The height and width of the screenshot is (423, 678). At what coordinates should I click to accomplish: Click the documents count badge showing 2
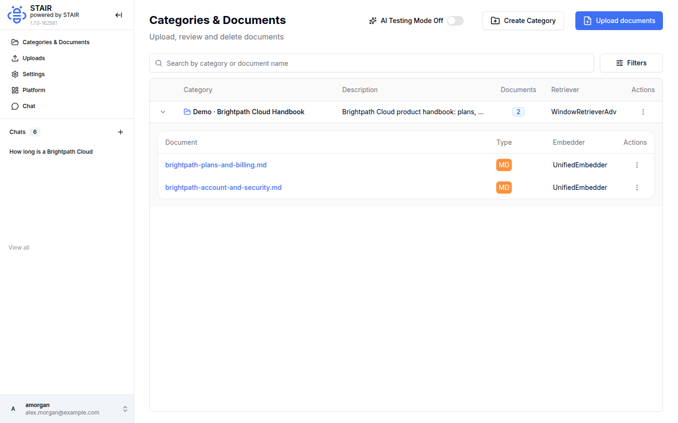[x=518, y=112]
